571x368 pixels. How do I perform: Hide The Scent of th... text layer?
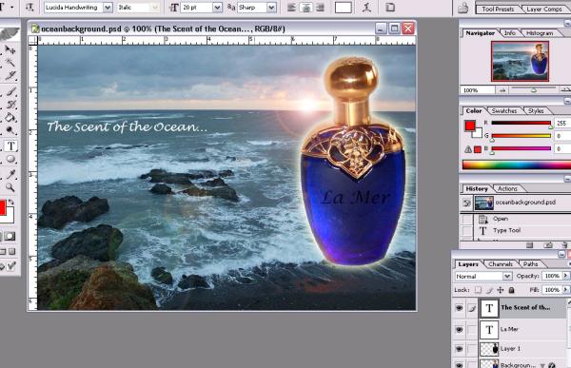click(x=460, y=307)
